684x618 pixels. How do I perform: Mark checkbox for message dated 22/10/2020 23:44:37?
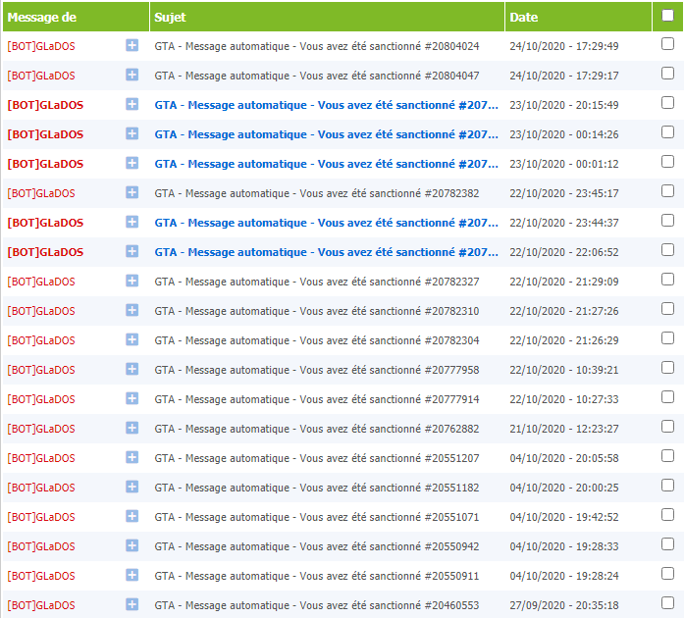[x=667, y=221]
